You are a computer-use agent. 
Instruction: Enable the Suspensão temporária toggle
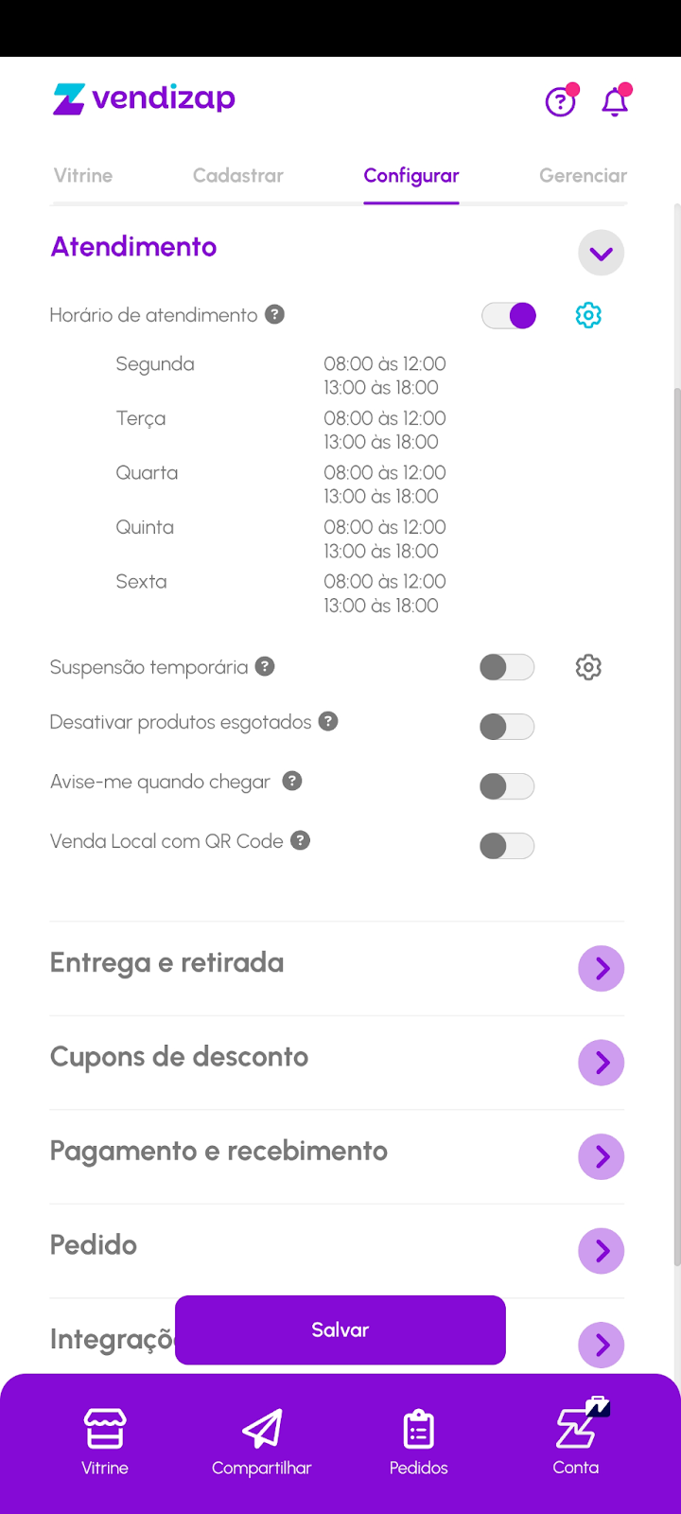(x=507, y=667)
